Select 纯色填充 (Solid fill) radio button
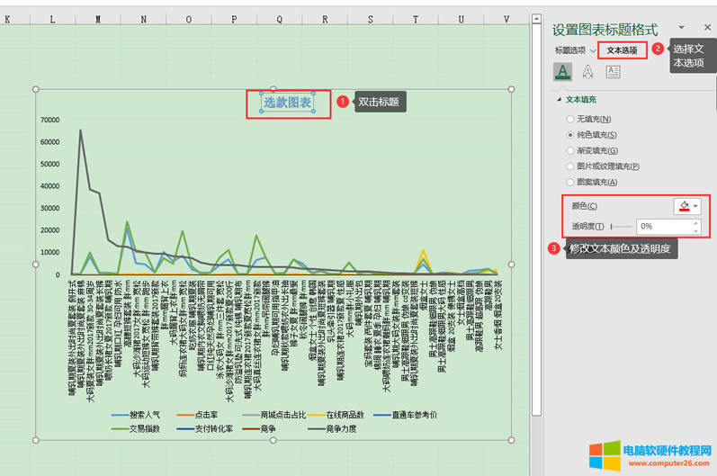The width and height of the screenshot is (717, 476). [570, 135]
